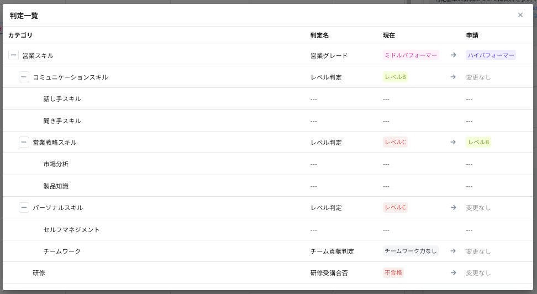Select the 聞き手スキル tree item

coord(62,120)
